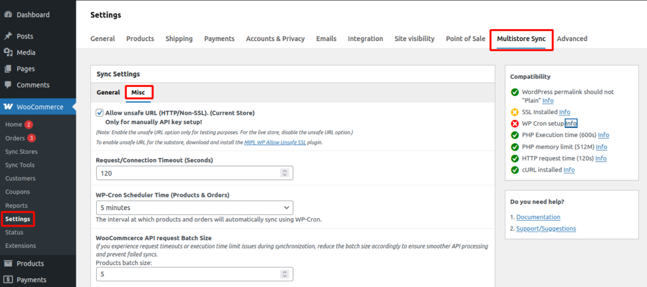Click the Products box icon

click(8, 264)
